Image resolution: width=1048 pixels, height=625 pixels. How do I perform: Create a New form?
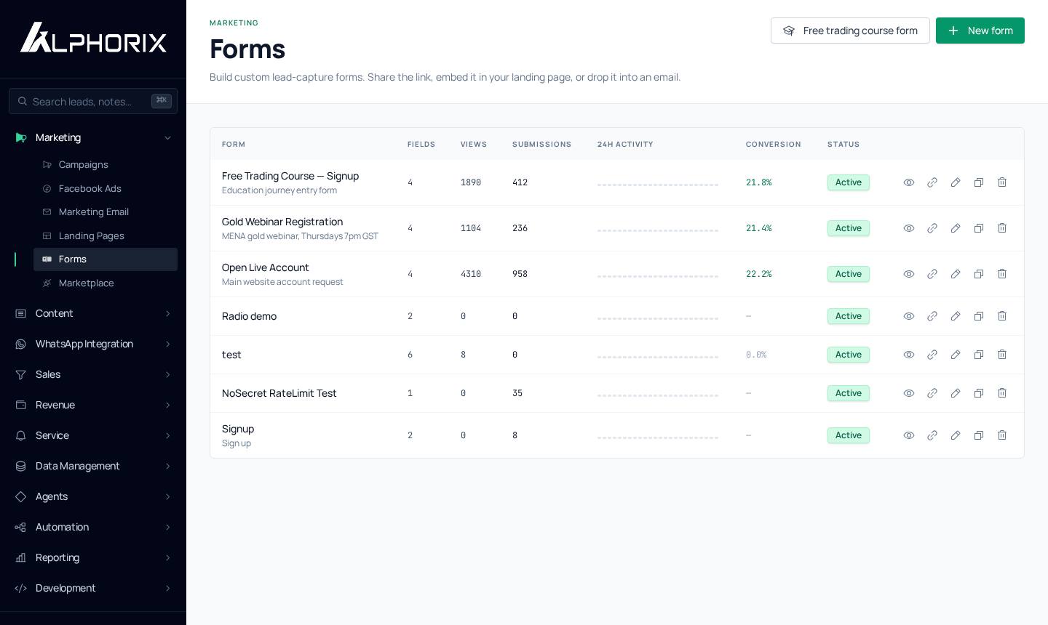[980, 31]
